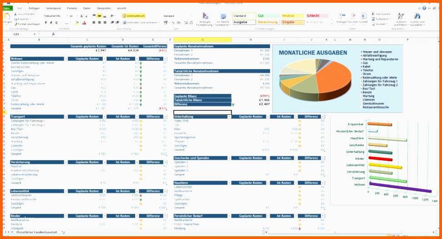
Task: Toggle align text left
Action: point(94,23)
